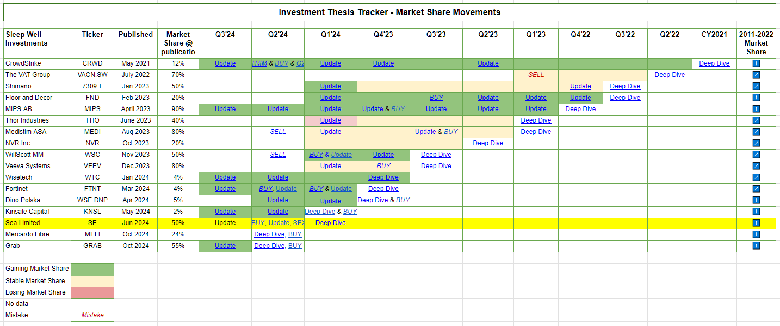
Task: Open Veeva Systems Deep Dive link
Action: (x=436, y=166)
